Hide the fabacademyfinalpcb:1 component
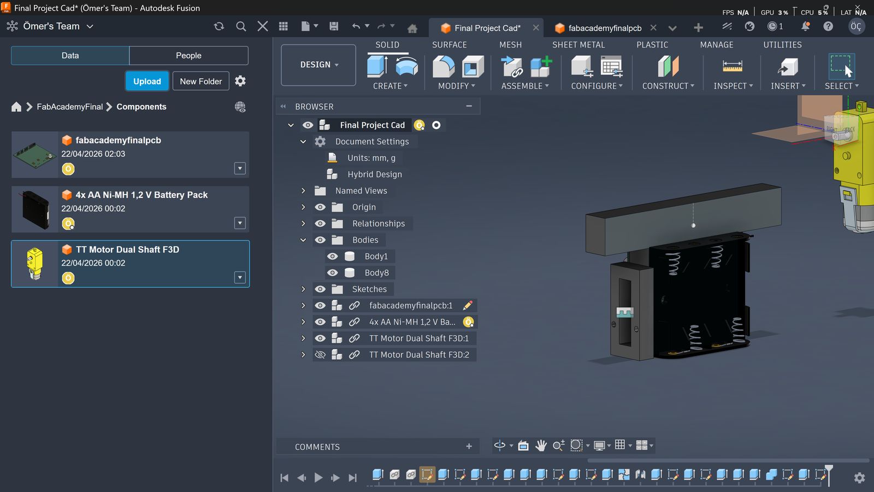The image size is (874, 492). (x=320, y=306)
